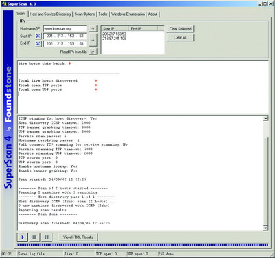Select the 205.217.153.53 entry in the IP list

(114, 34)
